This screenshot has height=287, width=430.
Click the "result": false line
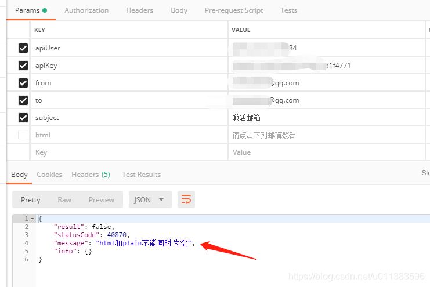(84, 227)
